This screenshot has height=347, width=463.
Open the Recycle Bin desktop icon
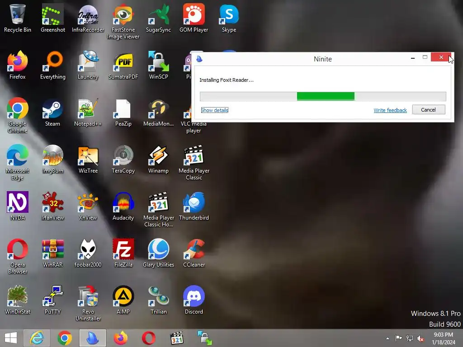point(18,18)
